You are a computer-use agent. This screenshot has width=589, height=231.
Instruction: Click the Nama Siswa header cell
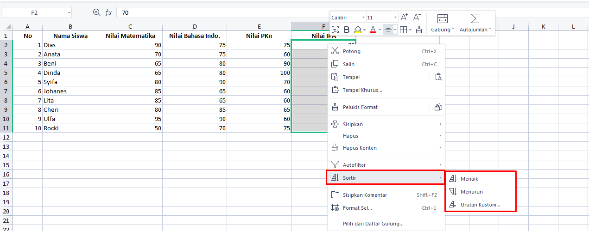tap(70, 36)
